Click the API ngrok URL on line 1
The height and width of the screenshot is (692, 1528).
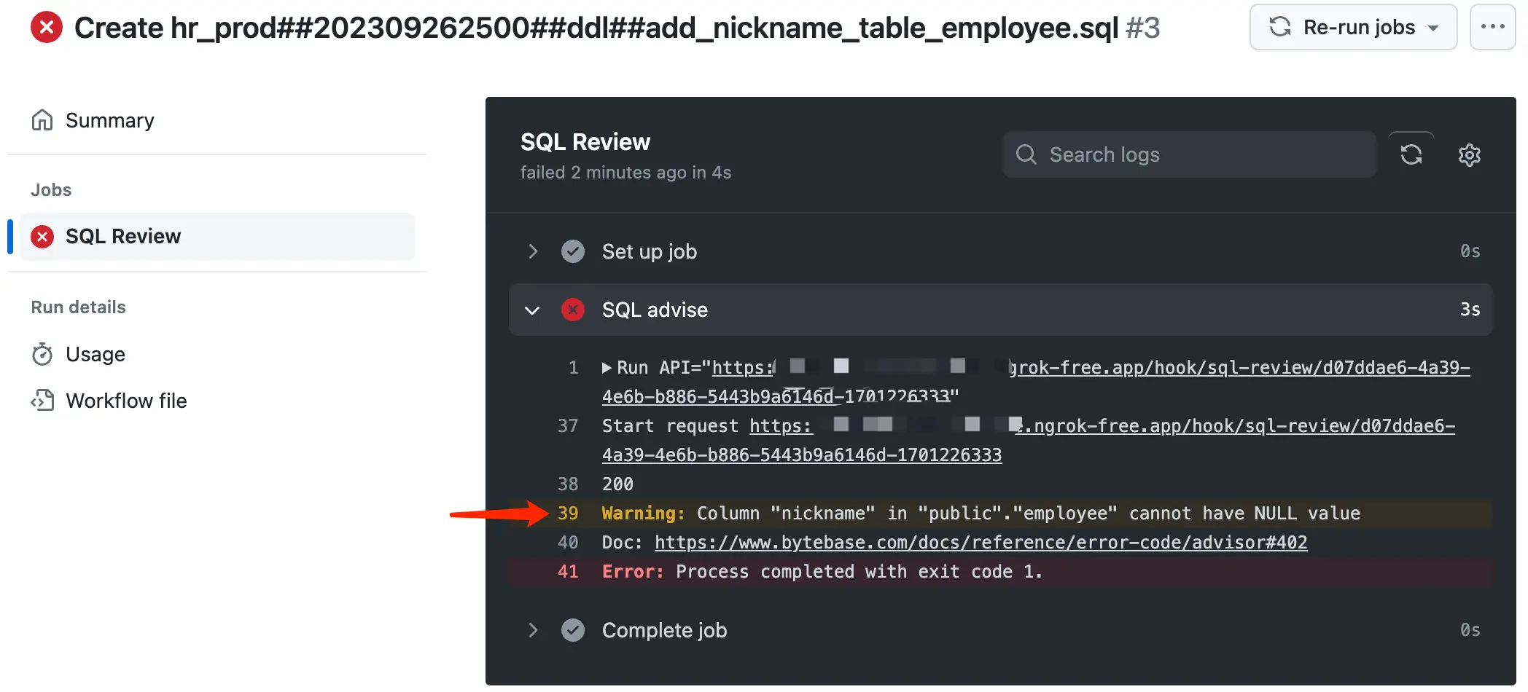click(1036, 382)
